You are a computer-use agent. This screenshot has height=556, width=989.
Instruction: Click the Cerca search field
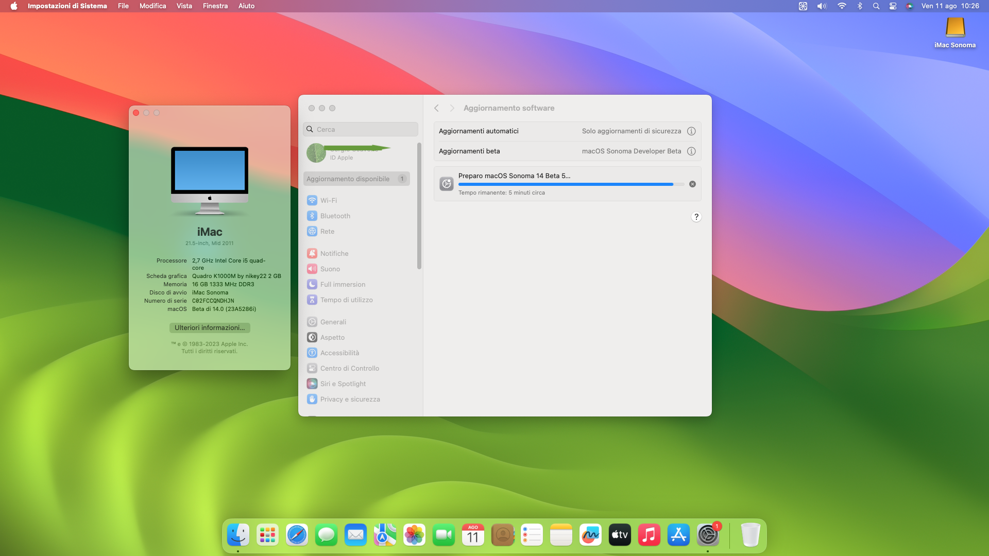pos(361,129)
